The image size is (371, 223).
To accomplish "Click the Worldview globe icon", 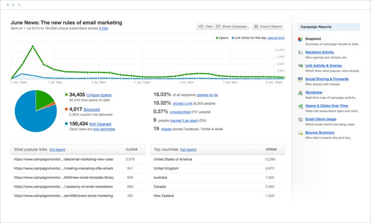I will pyautogui.click(x=301, y=92).
